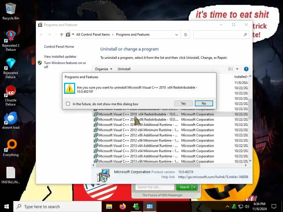Select the Chuzzle Deluxe desktop icon
The width and height of the screenshot is (283, 212).
pyautogui.click(x=11, y=96)
